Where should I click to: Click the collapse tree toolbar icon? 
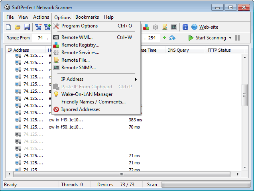[x=38, y=27]
